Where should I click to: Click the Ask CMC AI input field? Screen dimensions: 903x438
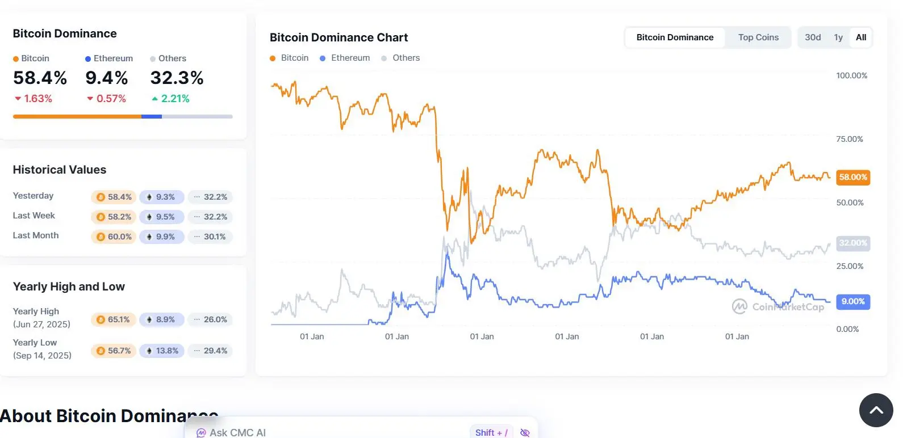[335, 432]
